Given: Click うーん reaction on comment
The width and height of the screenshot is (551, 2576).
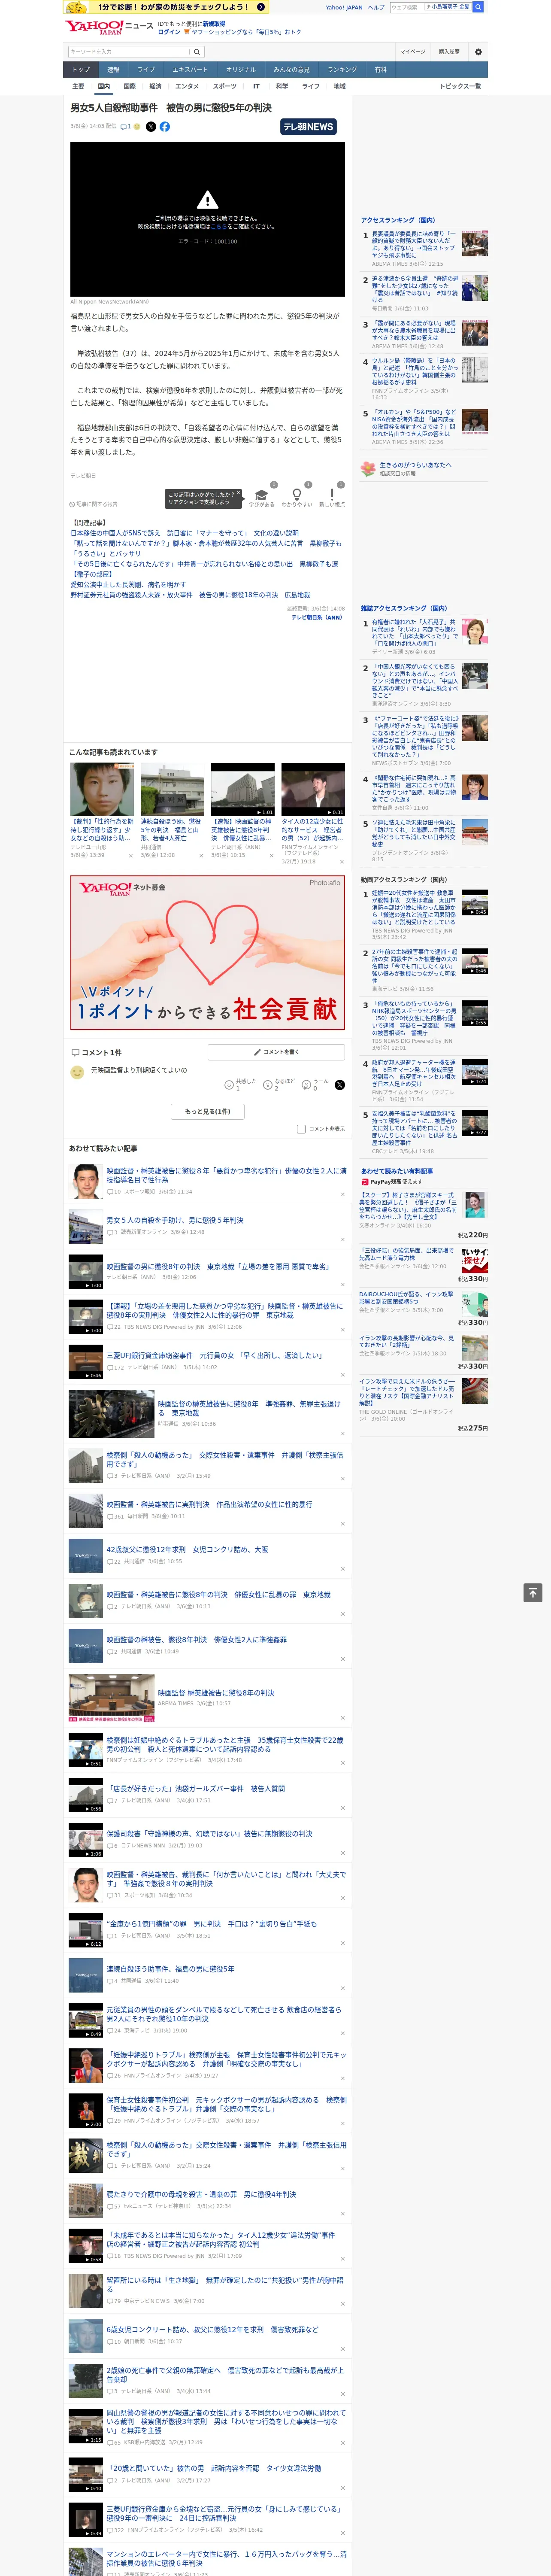Looking at the screenshot, I should 306,1084.
